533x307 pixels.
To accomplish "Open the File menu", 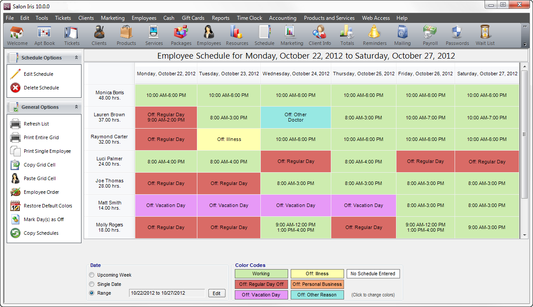I will click(10, 18).
